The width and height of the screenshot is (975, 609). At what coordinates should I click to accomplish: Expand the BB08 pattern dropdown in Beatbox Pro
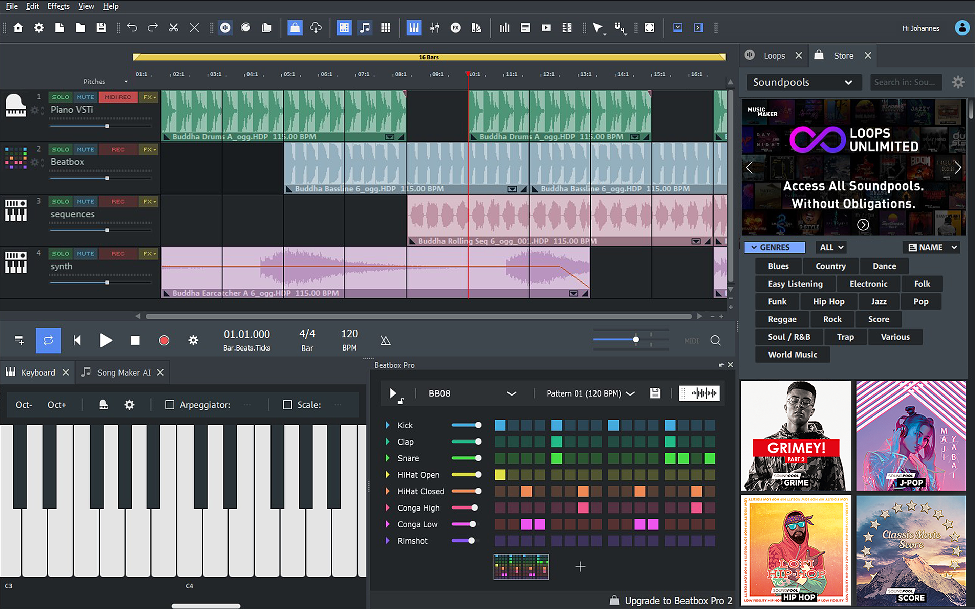click(512, 393)
